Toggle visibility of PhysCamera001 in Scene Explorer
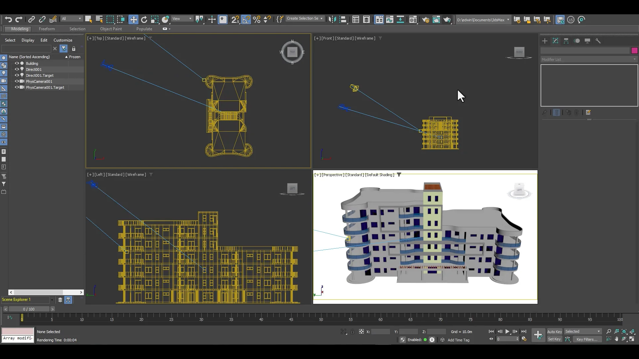Image resolution: width=639 pixels, height=359 pixels. click(17, 81)
